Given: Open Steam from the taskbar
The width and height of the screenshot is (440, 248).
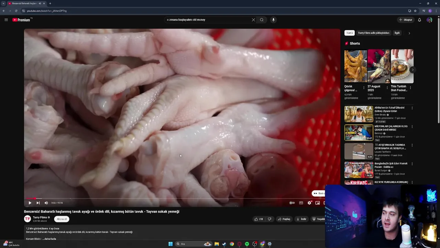Looking at the screenshot, I should click(x=224, y=244).
